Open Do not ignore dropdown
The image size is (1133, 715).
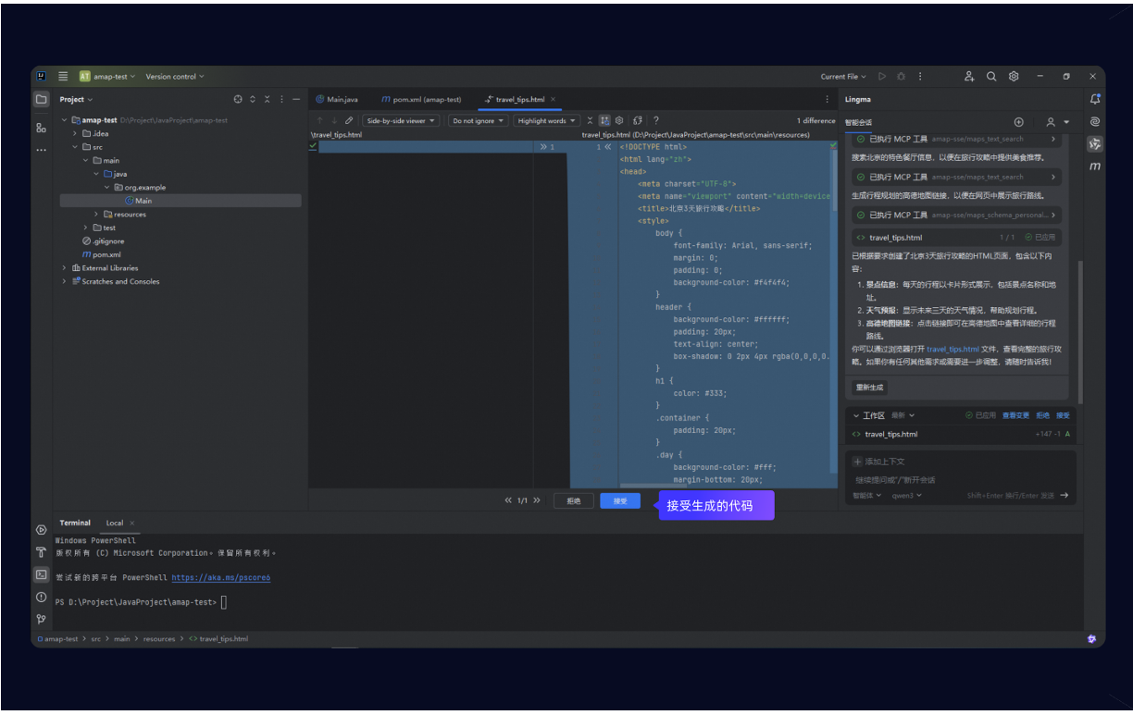478,120
